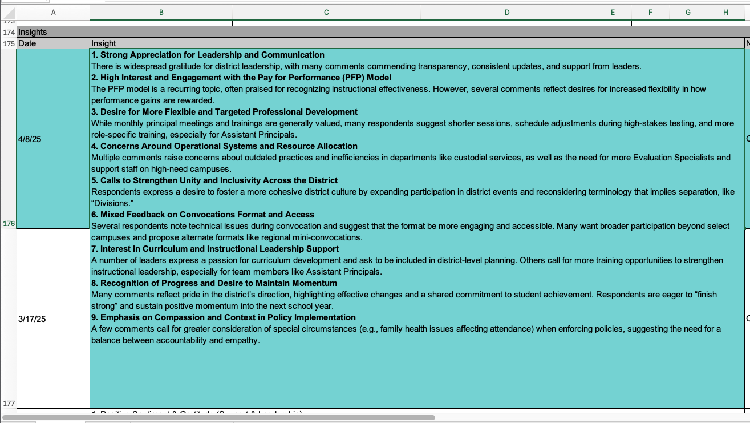Click the "Insights" section title cell

[383, 32]
